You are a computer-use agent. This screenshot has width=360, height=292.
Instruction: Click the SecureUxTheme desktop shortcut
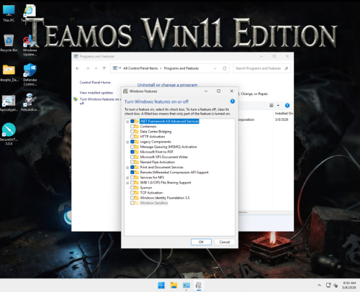9,134
